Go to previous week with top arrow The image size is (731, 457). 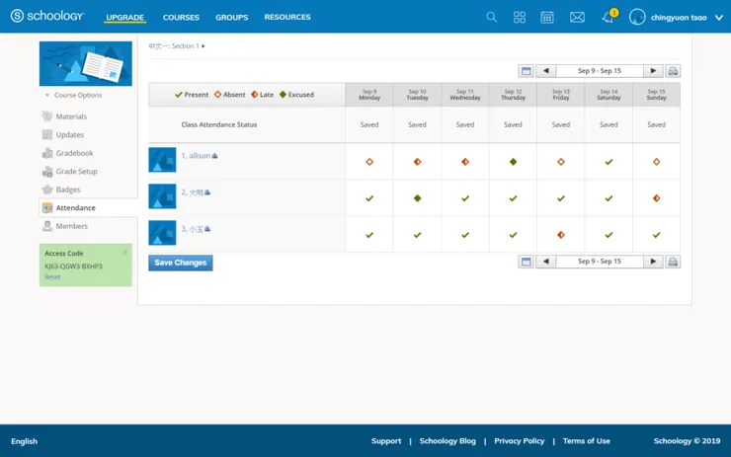pos(545,71)
